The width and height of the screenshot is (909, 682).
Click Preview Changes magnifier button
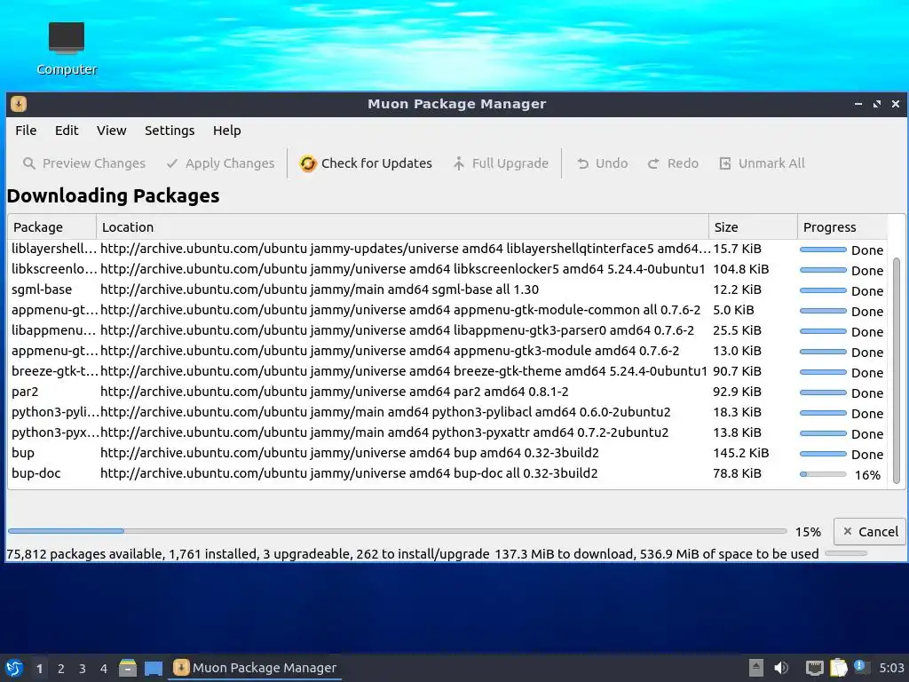(x=84, y=163)
